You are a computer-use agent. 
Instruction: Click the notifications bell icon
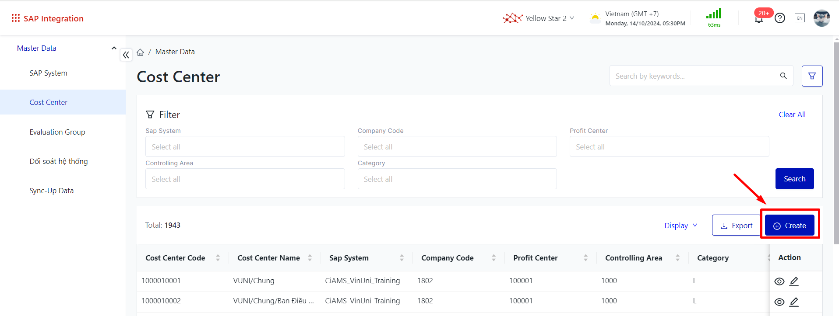pos(759,19)
